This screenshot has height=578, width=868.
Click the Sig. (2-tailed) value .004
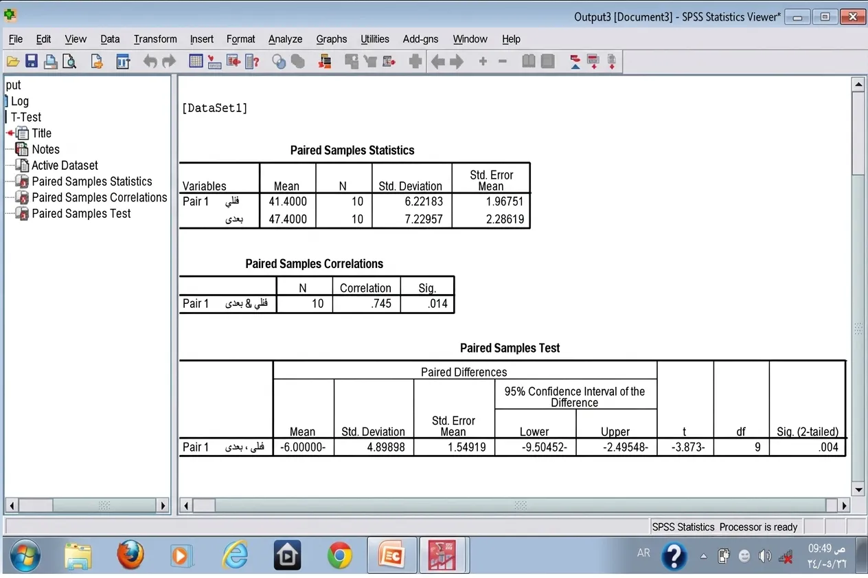pos(829,447)
